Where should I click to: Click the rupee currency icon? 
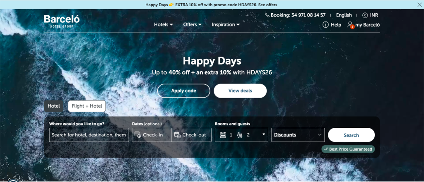coord(365,15)
